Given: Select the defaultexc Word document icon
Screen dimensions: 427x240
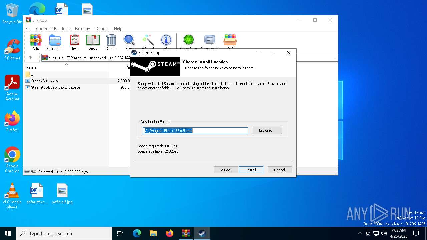Looking at the screenshot, I should coord(37,194).
